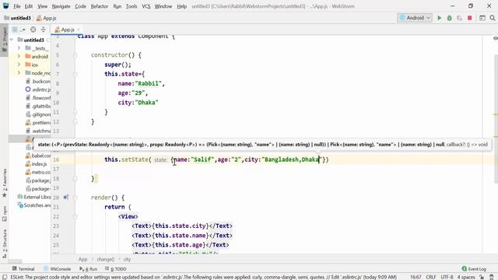This screenshot has height=280, width=498.
Task: Open the run anything terminal-window icon
Action: pos(482,18)
